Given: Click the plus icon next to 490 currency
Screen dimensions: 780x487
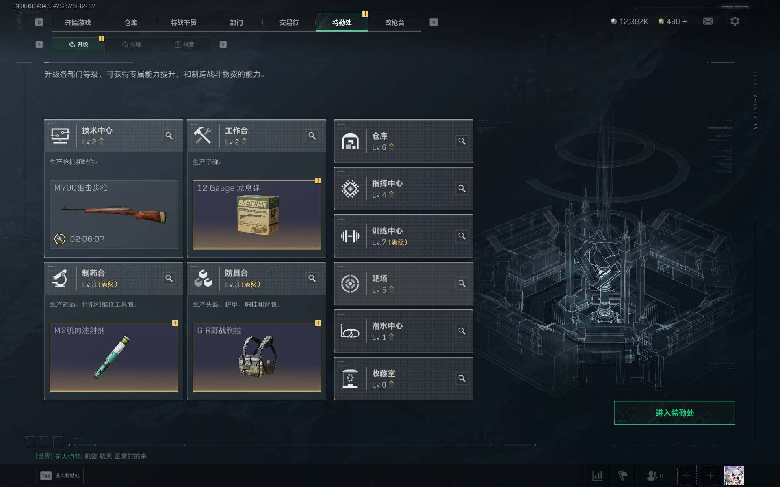Looking at the screenshot, I should pos(685,21).
